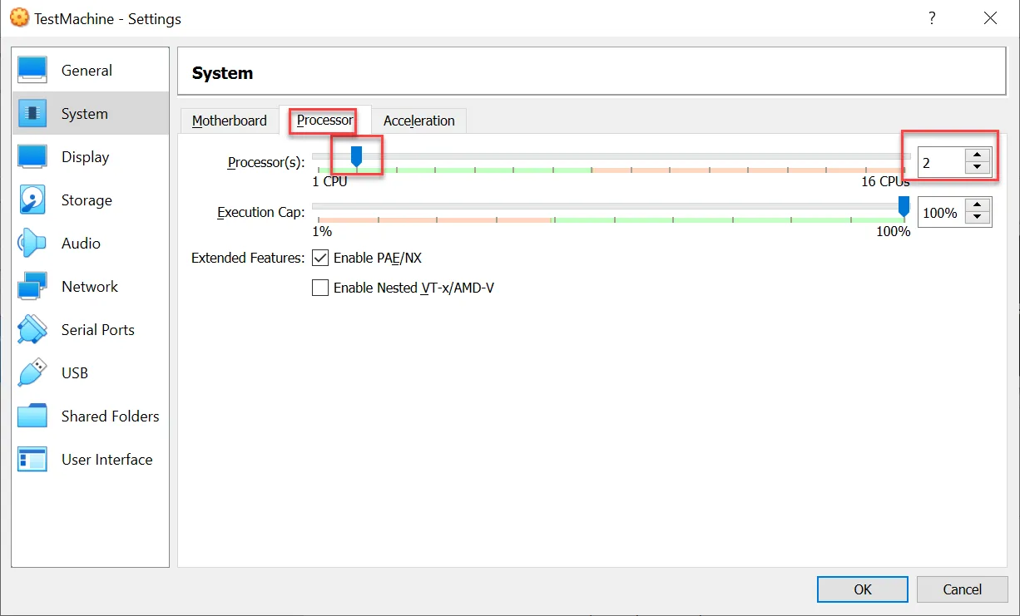Confirm settings with the OK button

coord(862,589)
